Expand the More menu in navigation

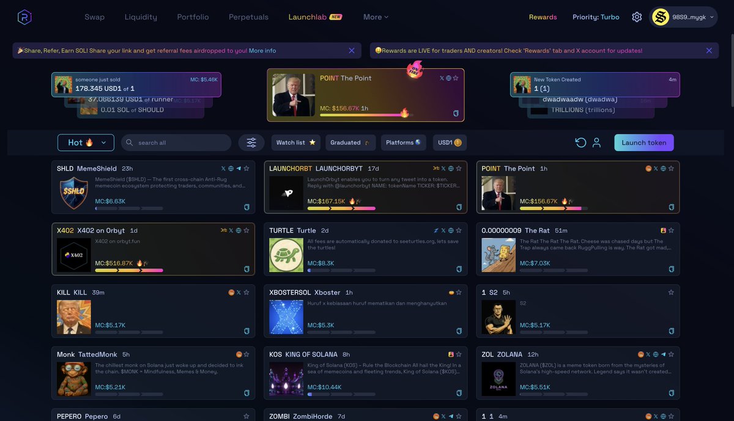coord(376,17)
